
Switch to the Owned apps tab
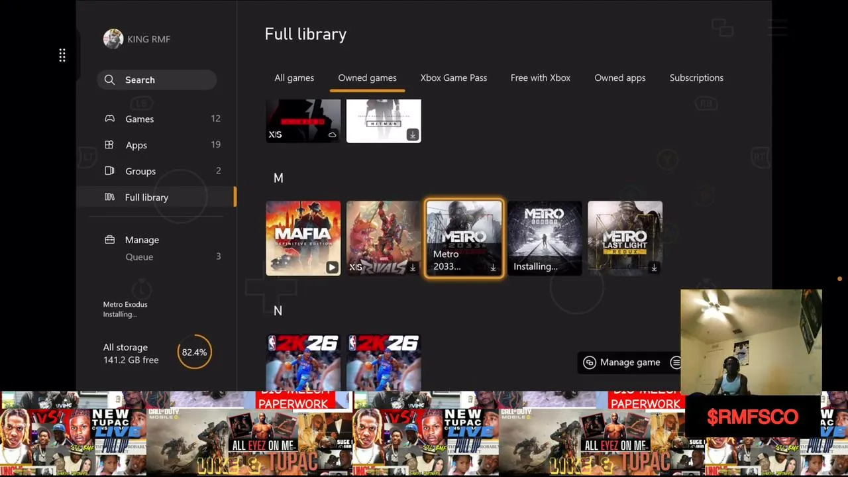tap(619, 78)
